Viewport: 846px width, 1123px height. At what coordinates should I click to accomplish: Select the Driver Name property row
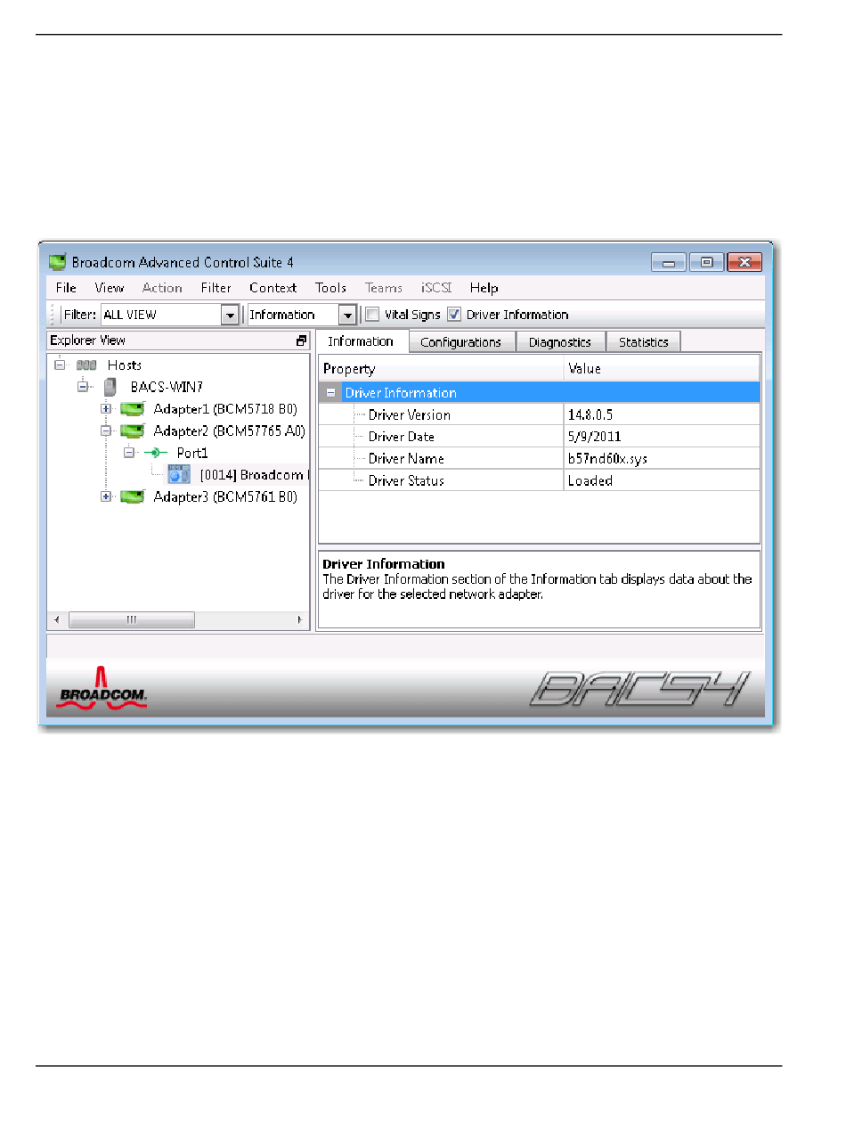(x=539, y=458)
